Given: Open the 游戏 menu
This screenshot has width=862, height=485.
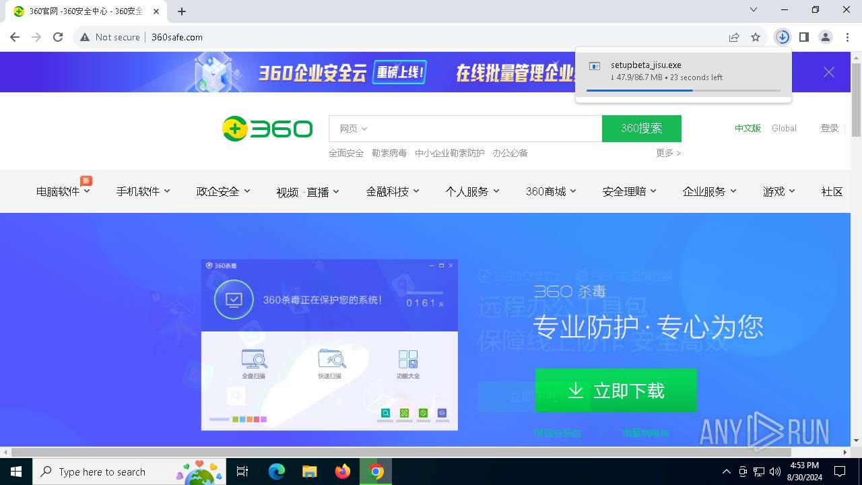Looking at the screenshot, I should pyautogui.click(x=779, y=191).
